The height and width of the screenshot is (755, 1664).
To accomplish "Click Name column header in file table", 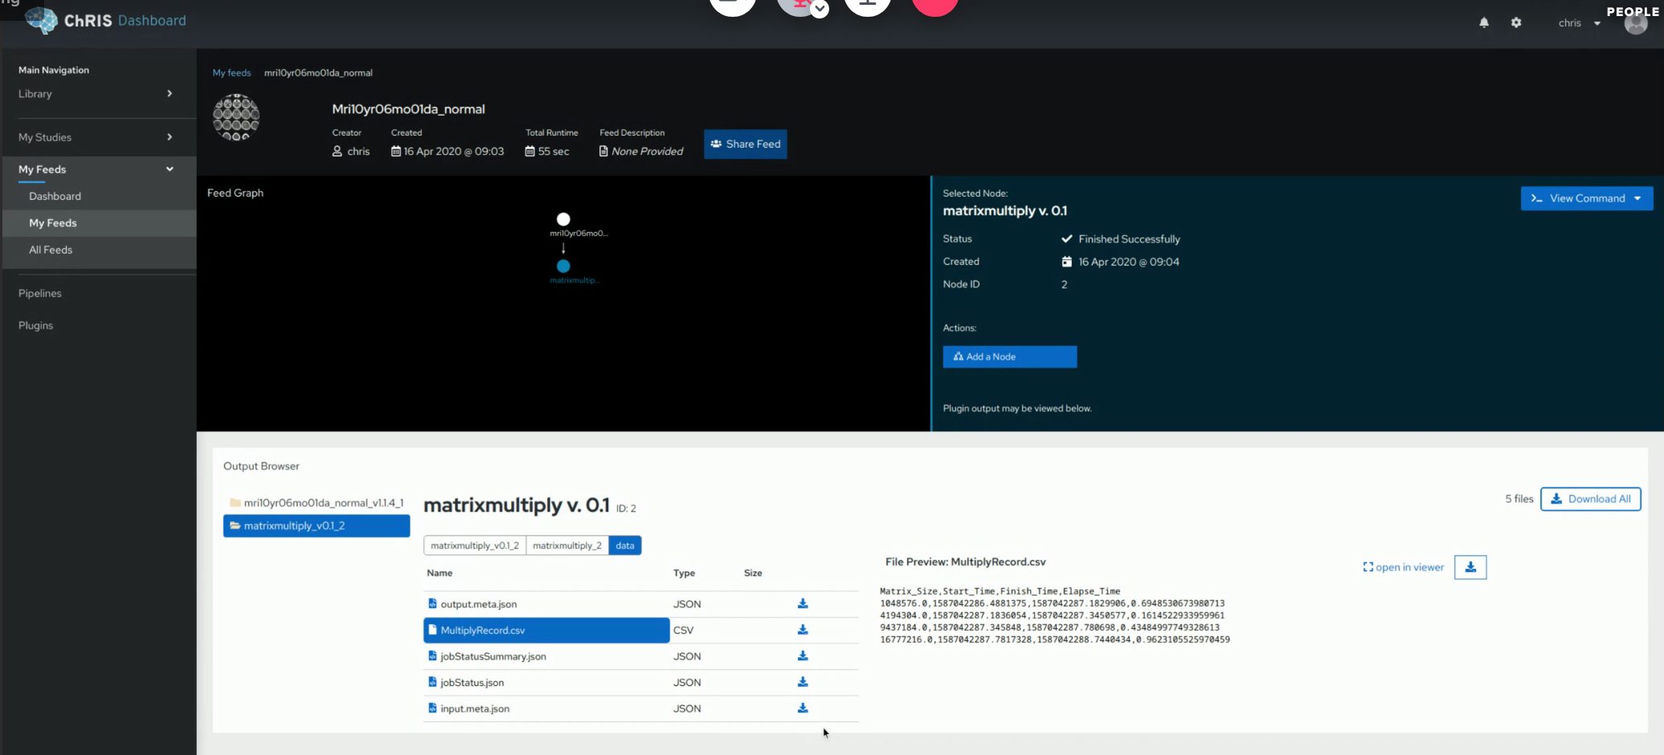I will 440,573.
